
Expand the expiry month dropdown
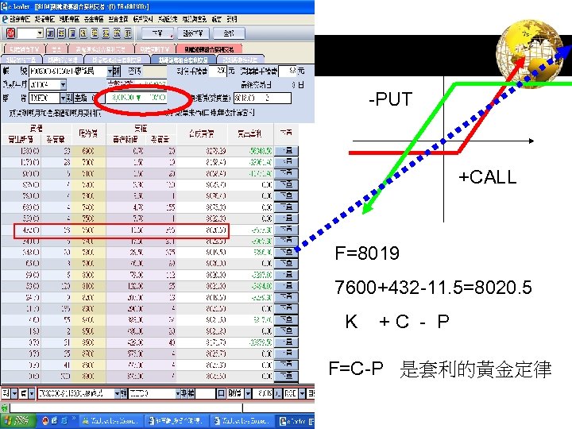63,85
